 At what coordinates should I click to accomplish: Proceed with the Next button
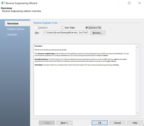64,123
